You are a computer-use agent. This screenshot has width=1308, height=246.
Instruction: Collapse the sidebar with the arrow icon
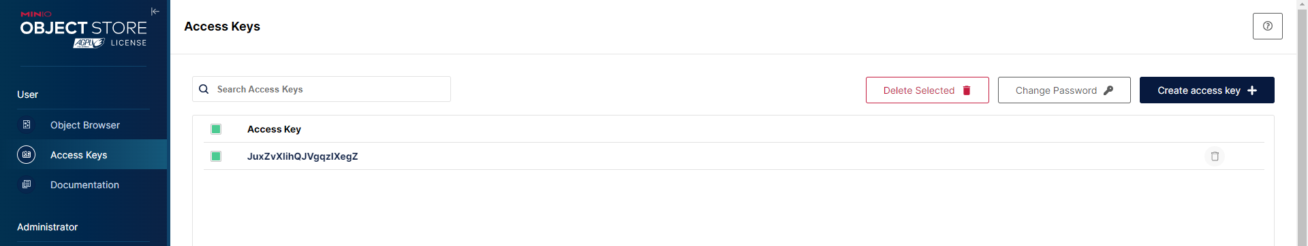point(155,12)
